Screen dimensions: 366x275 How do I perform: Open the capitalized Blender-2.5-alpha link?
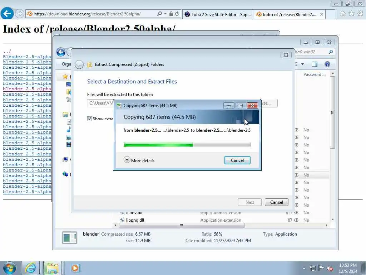click(27, 57)
